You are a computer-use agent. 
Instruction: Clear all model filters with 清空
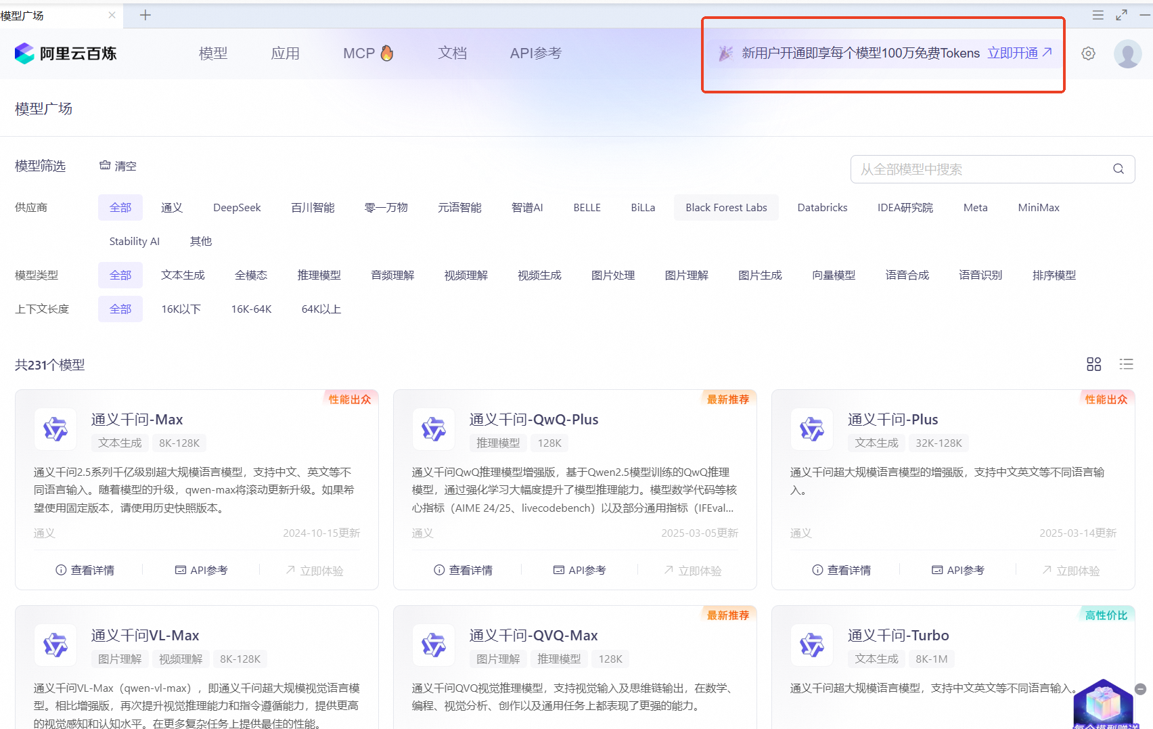point(118,166)
